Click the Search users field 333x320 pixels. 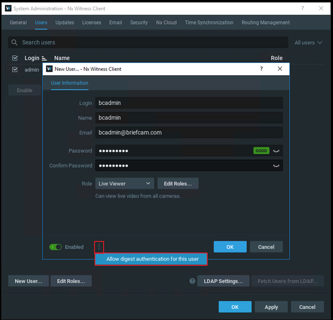point(148,42)
